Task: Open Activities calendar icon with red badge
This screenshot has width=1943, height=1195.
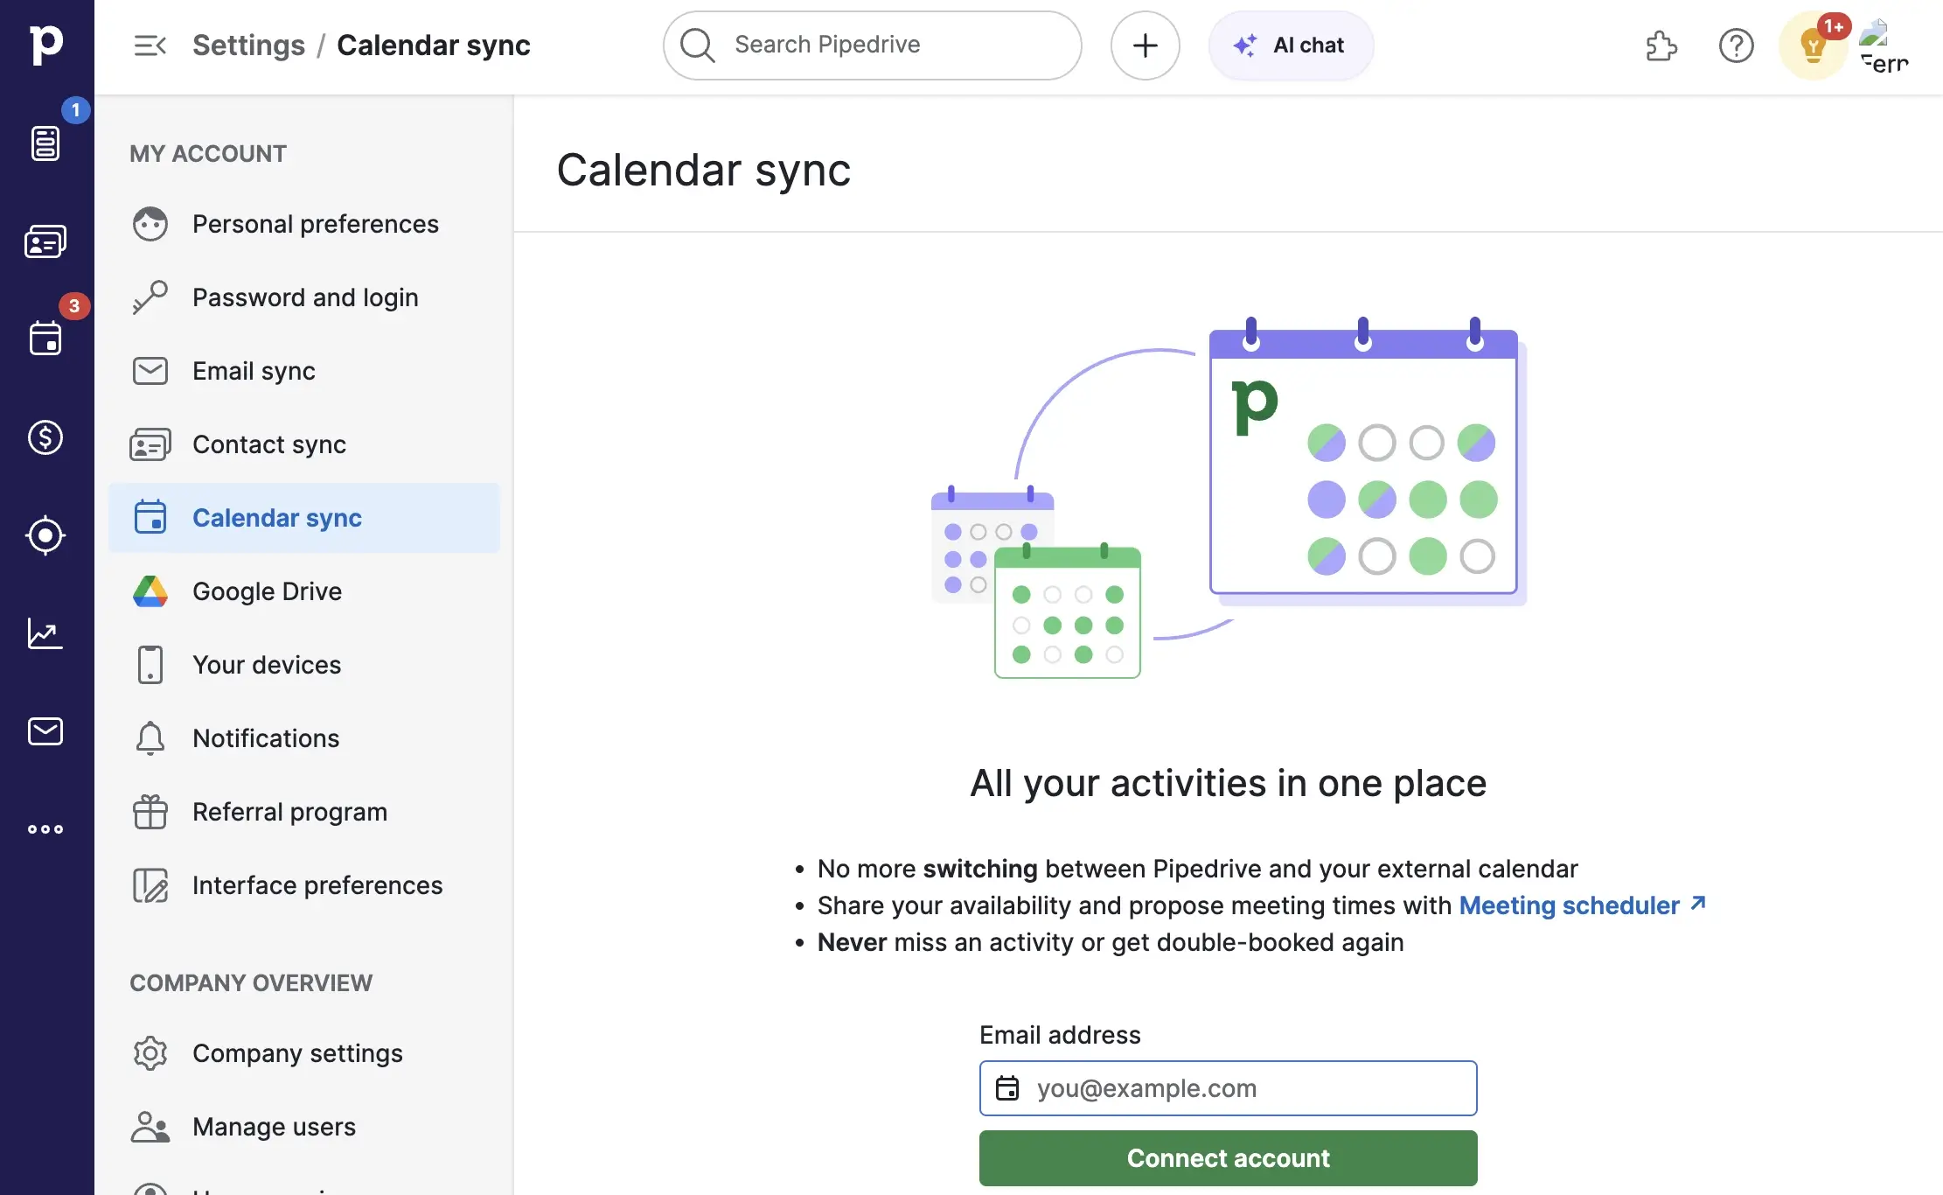Action: coord(45,339)
